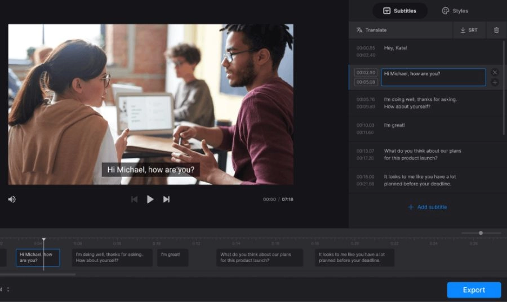Click the 00:00.85 timestamp
This screenshot has height=302, width=507.
click(x=366, y=48)
